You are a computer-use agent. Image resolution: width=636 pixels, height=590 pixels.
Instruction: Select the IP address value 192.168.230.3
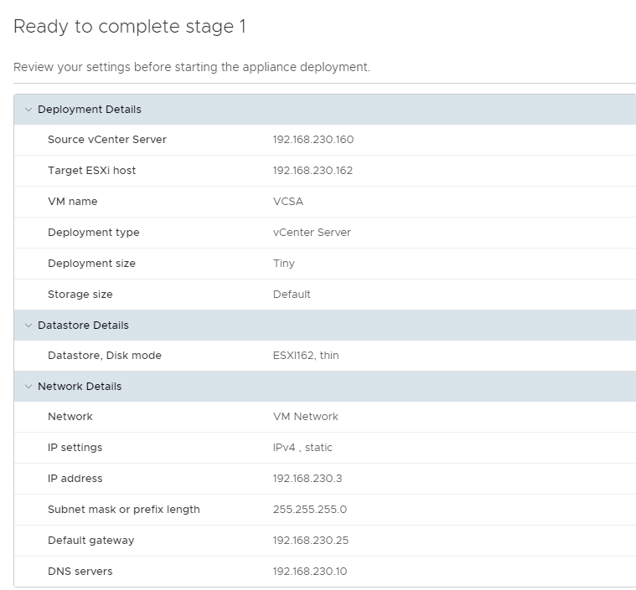click(307, 479)
